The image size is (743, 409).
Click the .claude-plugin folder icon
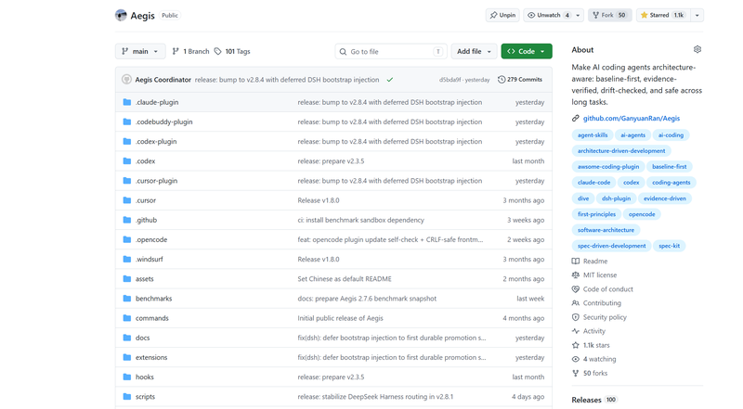pos(127,102)
